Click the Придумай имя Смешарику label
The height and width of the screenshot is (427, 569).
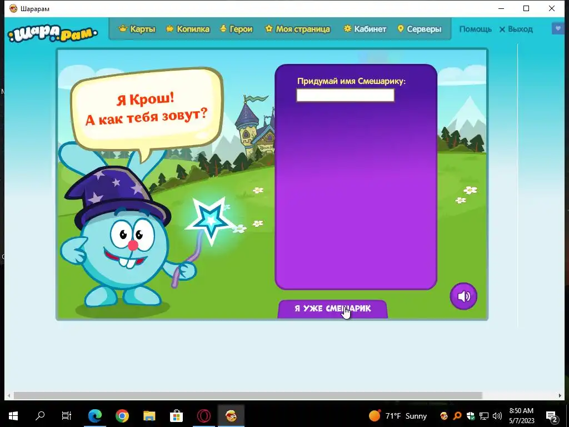pyautogui.click(x=351, y=81)
